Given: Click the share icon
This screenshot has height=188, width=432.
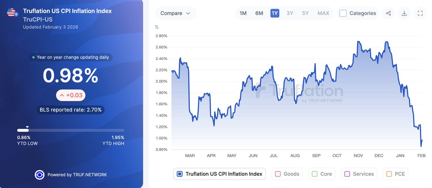Looking at the screenshot, I should 388,13.
